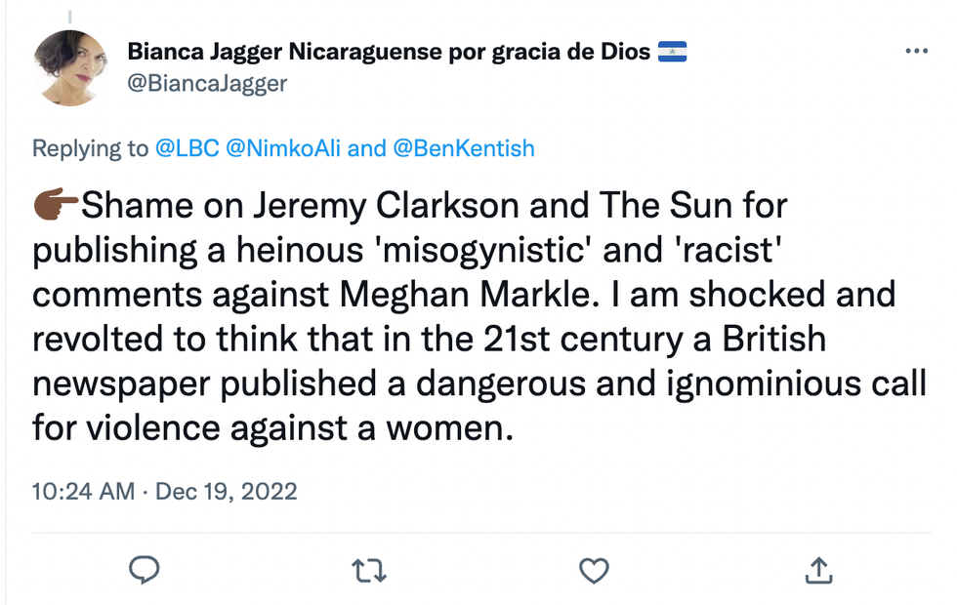Open the share icon for this tweet
This screenshot has width=957, height=605.
818,570
